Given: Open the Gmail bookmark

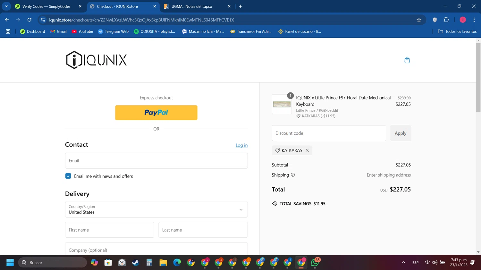Looking at the screenshot, I should pos(59,31).
